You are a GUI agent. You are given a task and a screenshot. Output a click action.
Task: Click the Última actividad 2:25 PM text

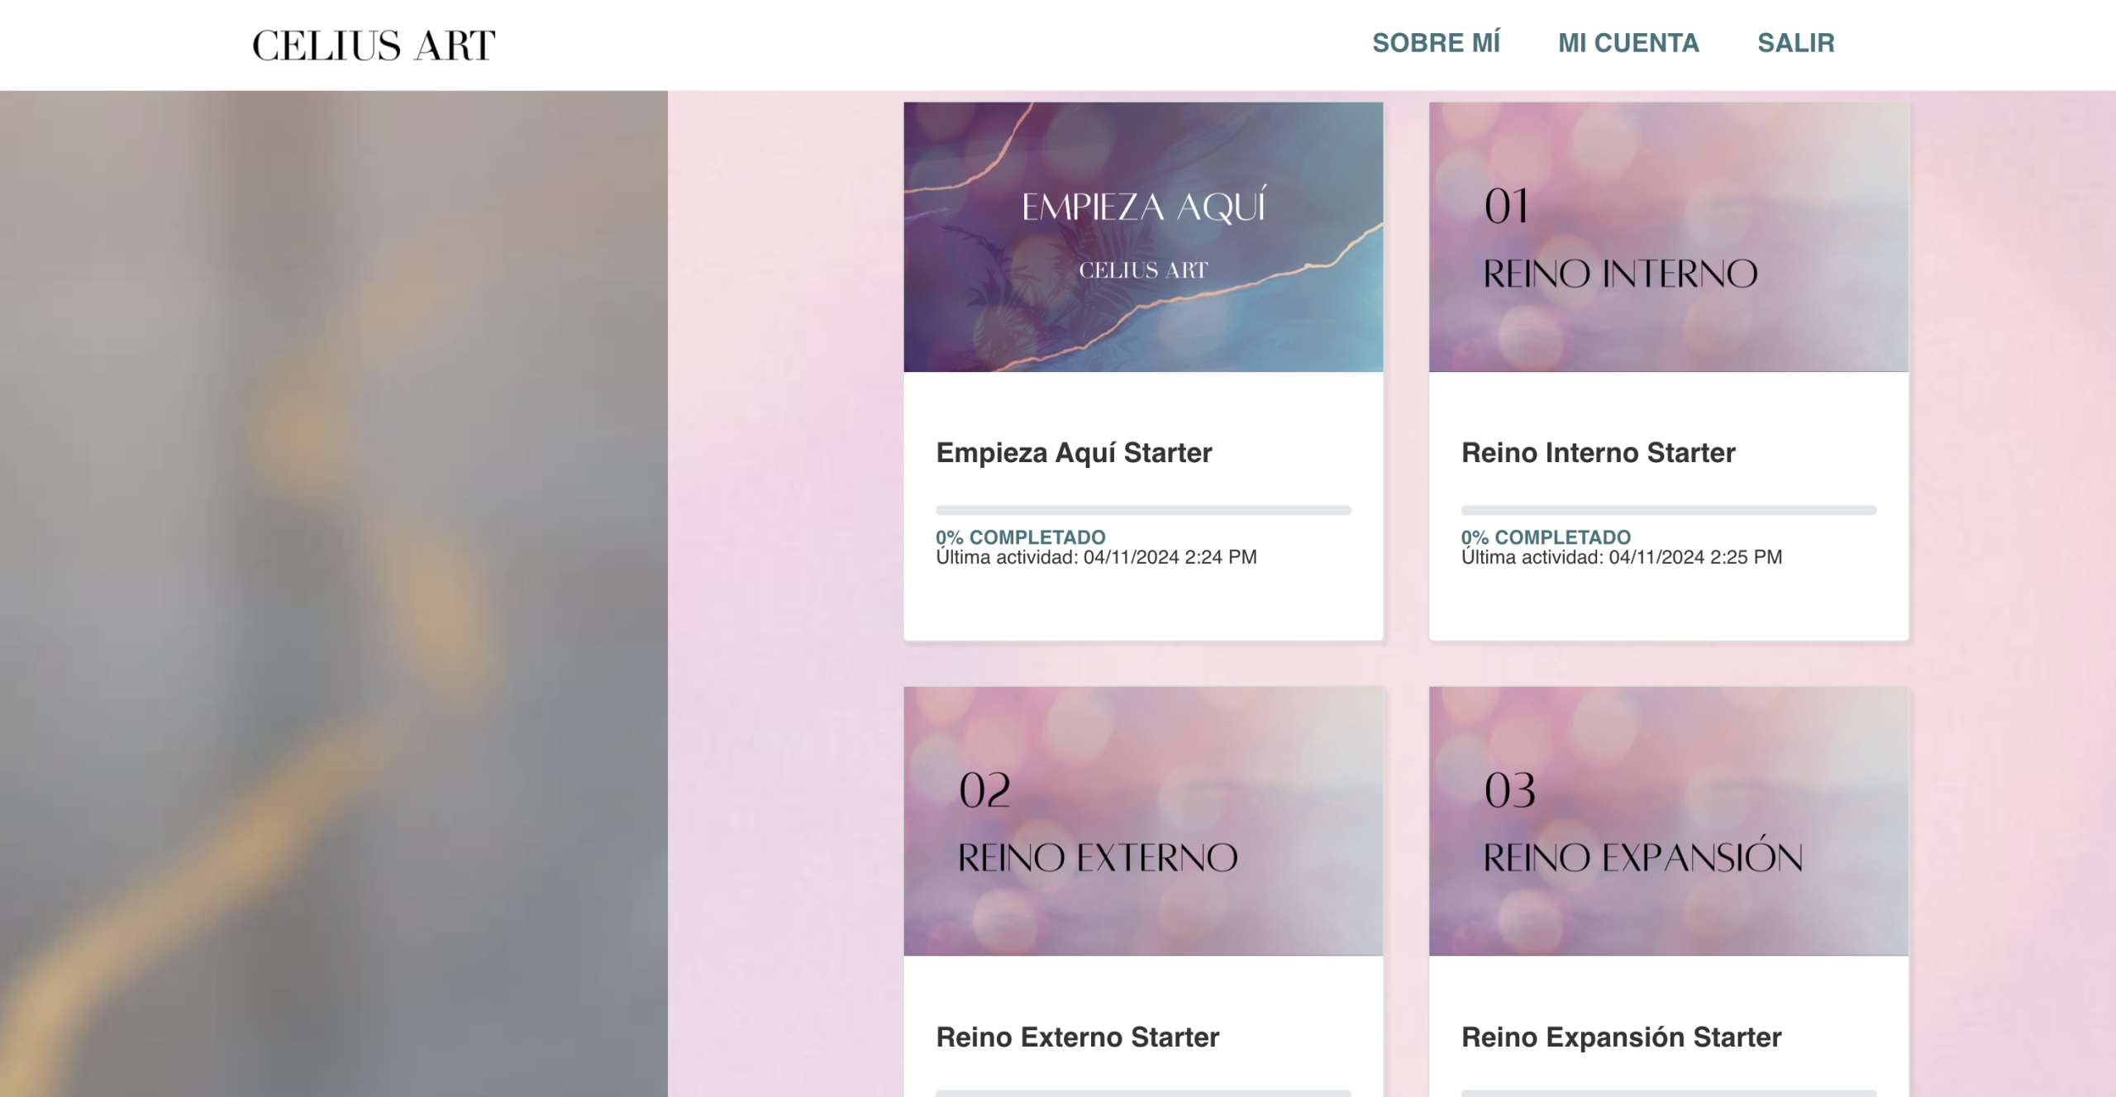pyautogui.click(x=1621, y=558)
